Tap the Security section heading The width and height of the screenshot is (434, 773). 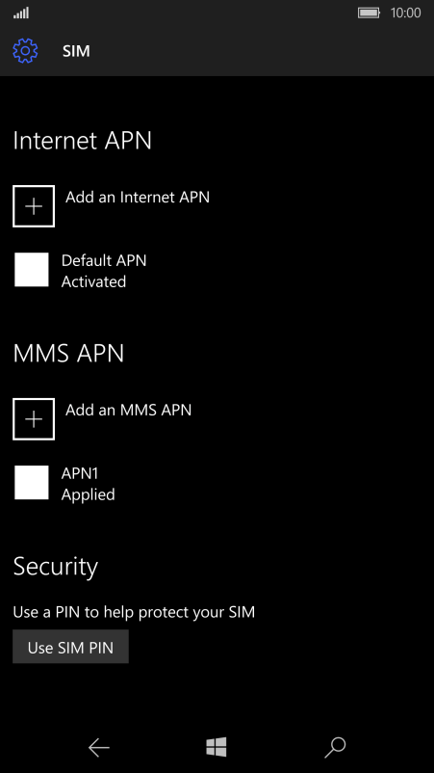[x=56, y=567]
